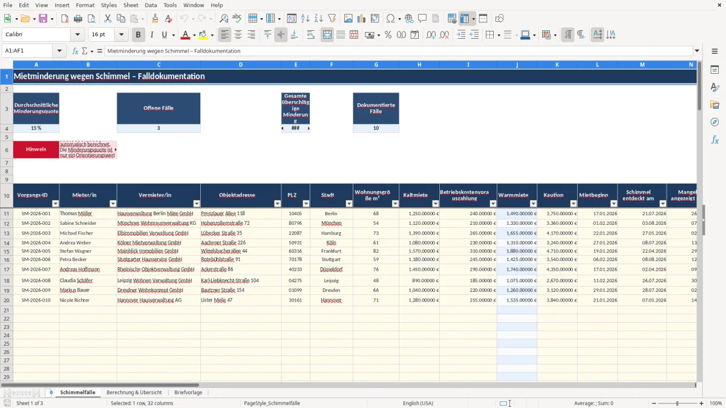Screen dimensions: 726x408
Task: Export directly as PDF
Action: 65,19
